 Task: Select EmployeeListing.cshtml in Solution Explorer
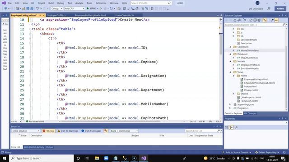coord(256,79)
